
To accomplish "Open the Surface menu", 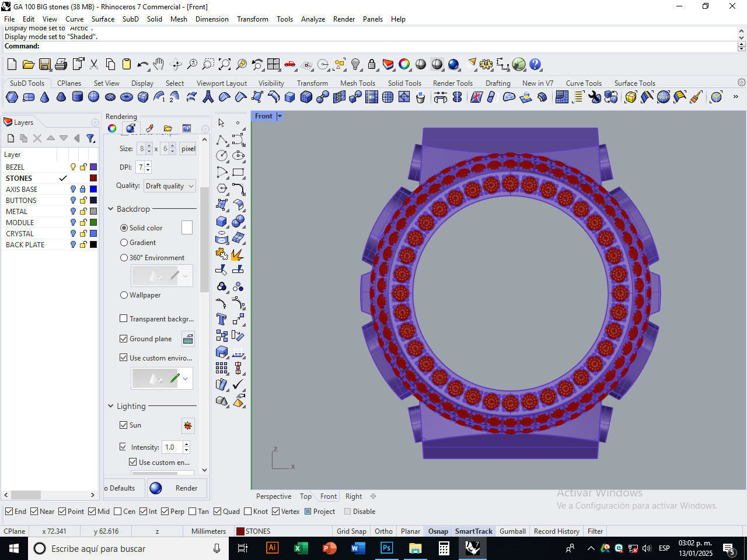I will [103, 19].
